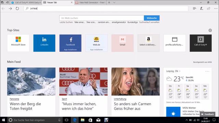Refresh the page with the reload icon
Viewport: 219px width, 123px height.
click(x=17, y=9)
